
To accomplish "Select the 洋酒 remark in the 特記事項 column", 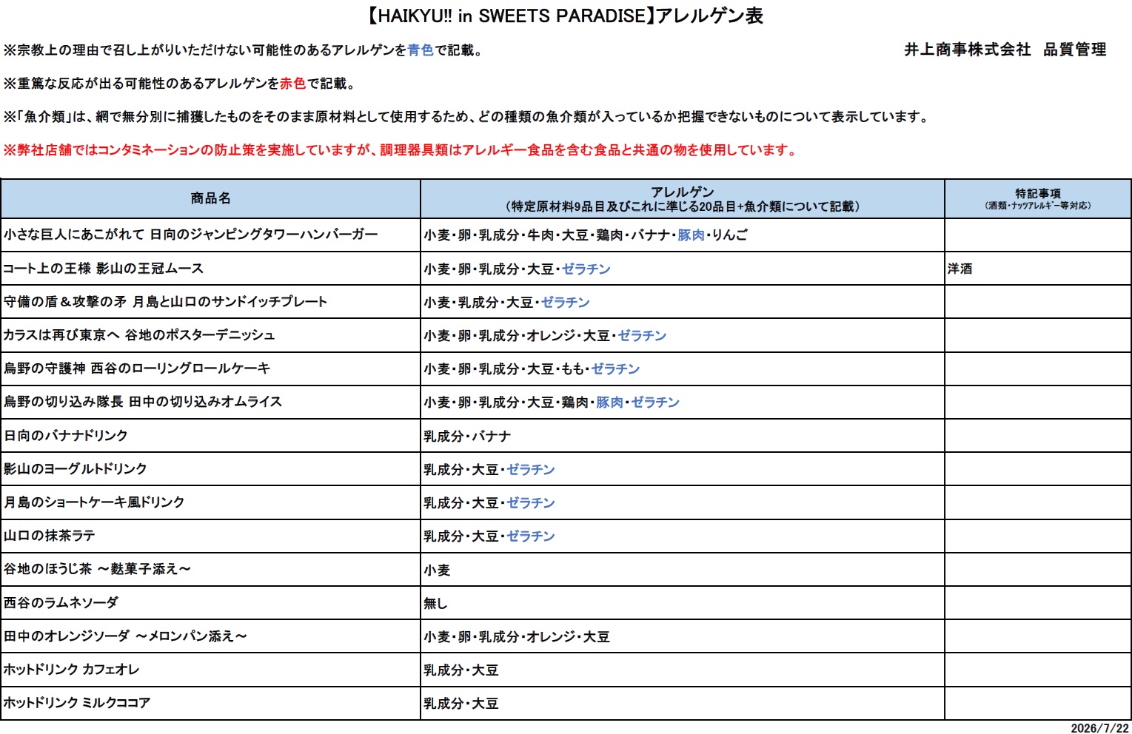I will pyautogui.click(x=959, y=269).
